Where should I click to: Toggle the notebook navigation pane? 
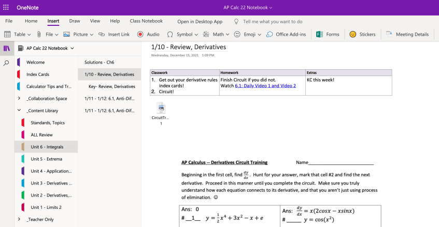pos(7,48)
